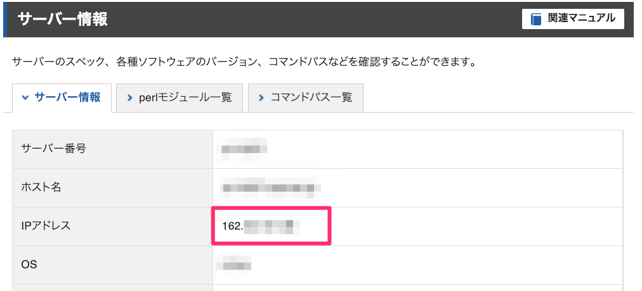This screenshot has width=642, height=291.
Task: Switch to the perlモジュール一覧 tab
Action: point(180,98)
